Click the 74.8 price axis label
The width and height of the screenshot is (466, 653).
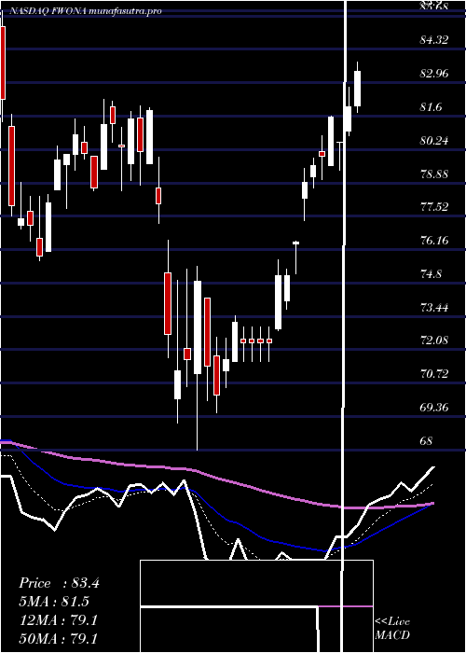[x=431, y=273]
